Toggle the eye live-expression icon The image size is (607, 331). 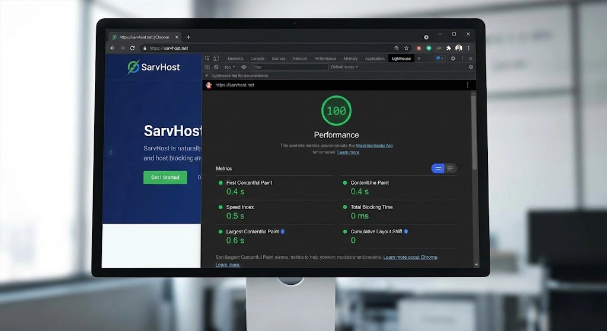pos(244,67)
